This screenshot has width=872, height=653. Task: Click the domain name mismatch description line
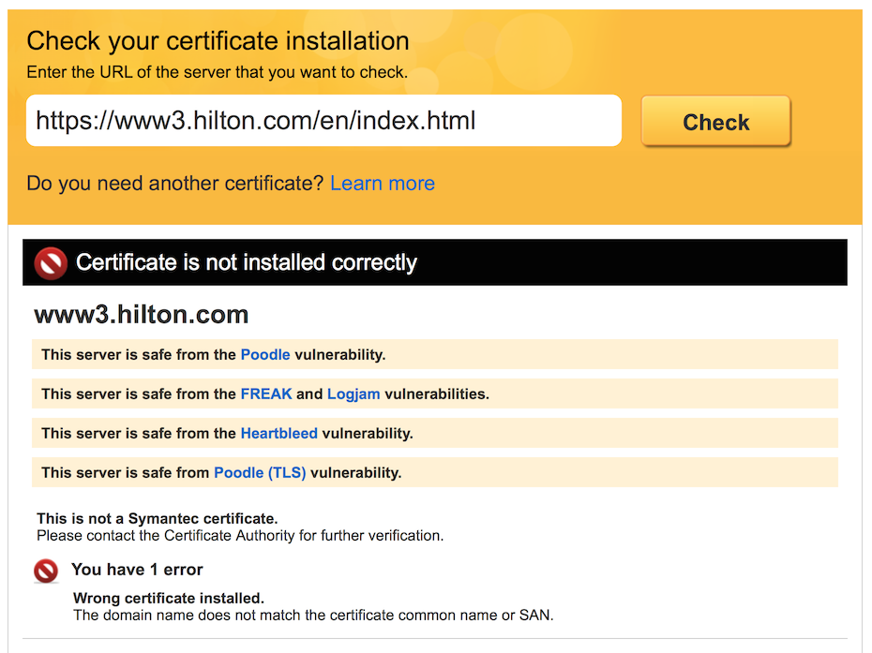313,616
